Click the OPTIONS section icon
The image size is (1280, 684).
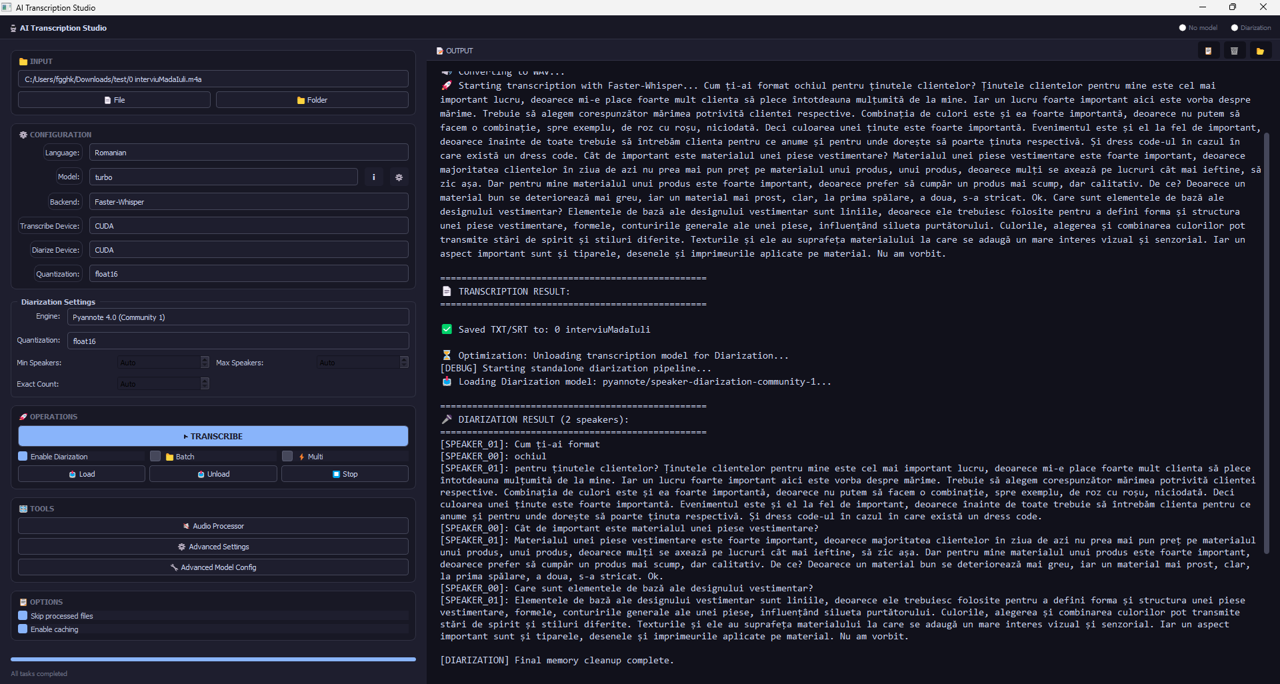23,602
